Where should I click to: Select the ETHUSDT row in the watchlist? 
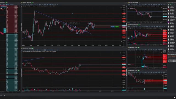[x=172, y=8]
